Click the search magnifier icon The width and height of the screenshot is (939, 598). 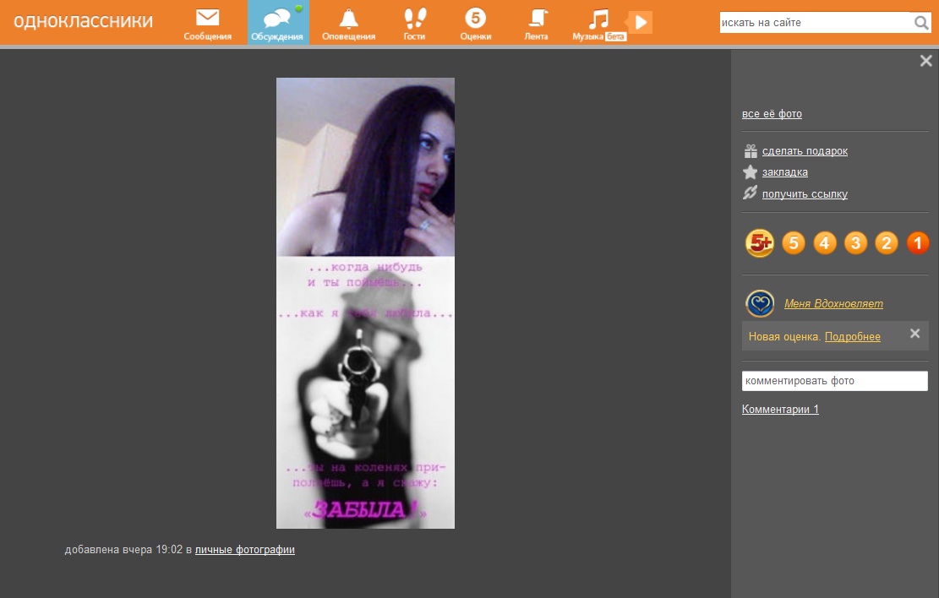coord(921,23)
